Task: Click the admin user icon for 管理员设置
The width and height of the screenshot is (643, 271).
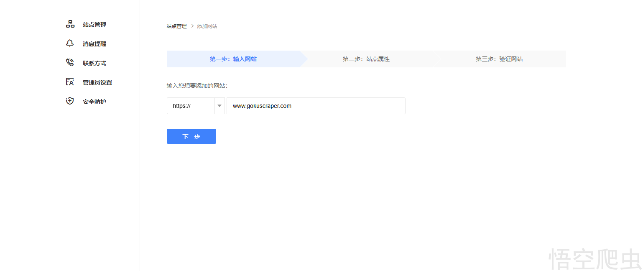Action: pos(70,82)
